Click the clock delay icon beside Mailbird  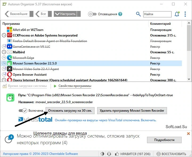[4, 52]
